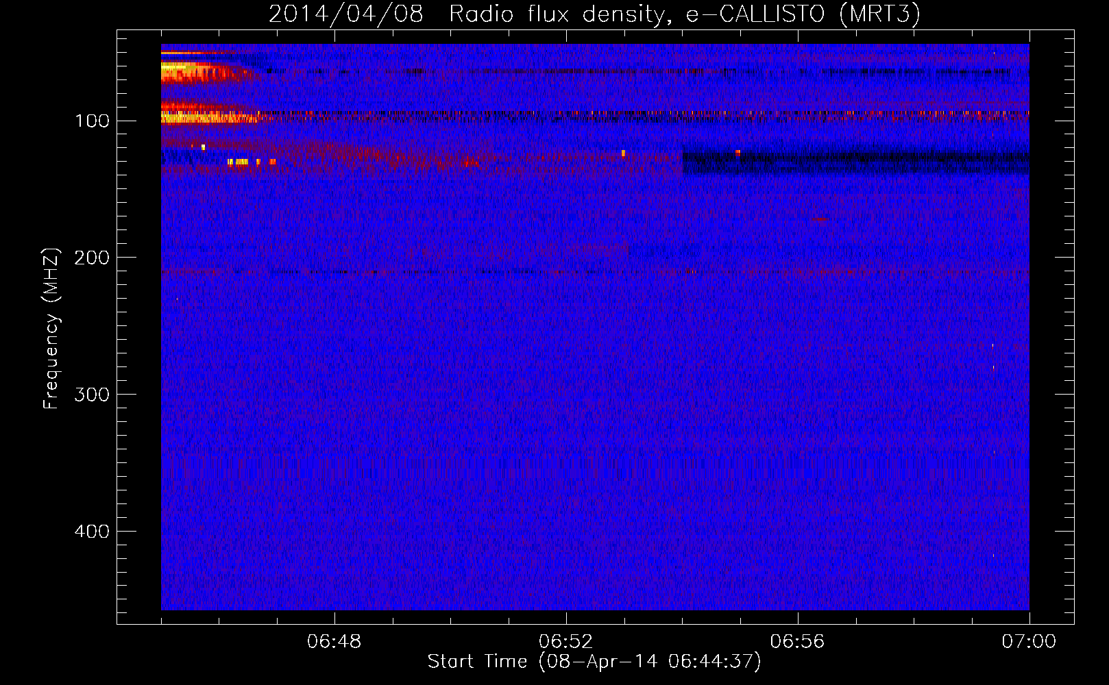This screenshot has height=685, width=1109.
Task: Click the 300 MHz tick label
Action: (x=92, y=395)
